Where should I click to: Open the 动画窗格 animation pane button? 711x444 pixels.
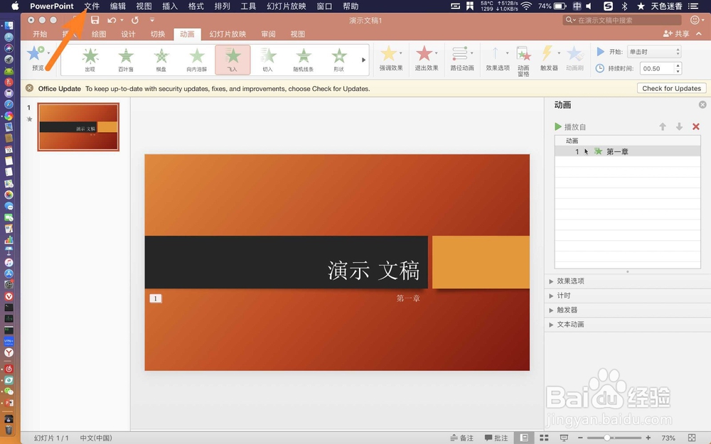[x=523, y=61]
